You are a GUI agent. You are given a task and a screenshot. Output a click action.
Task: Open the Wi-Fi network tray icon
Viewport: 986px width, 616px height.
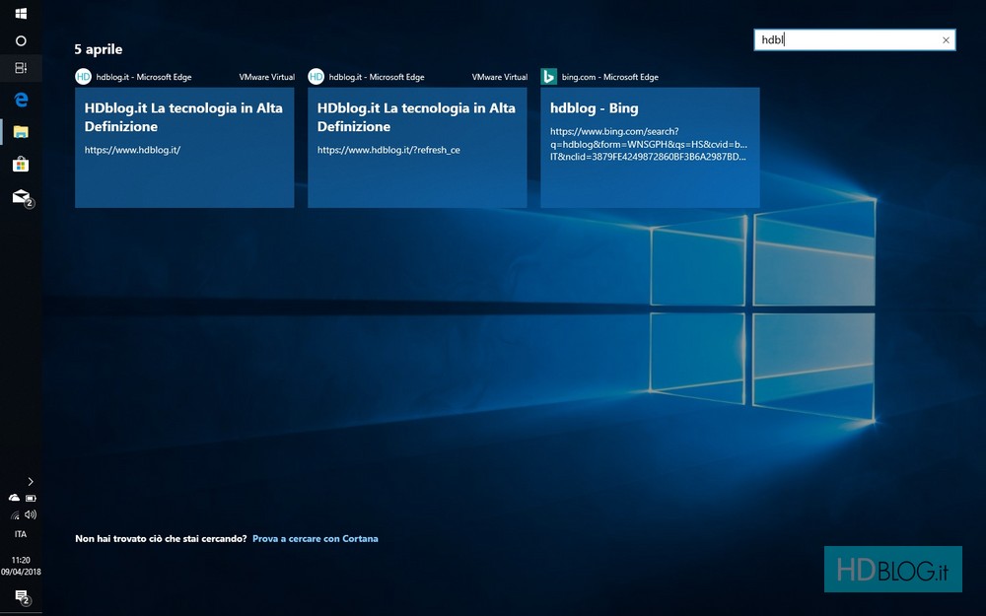[15, 515]
